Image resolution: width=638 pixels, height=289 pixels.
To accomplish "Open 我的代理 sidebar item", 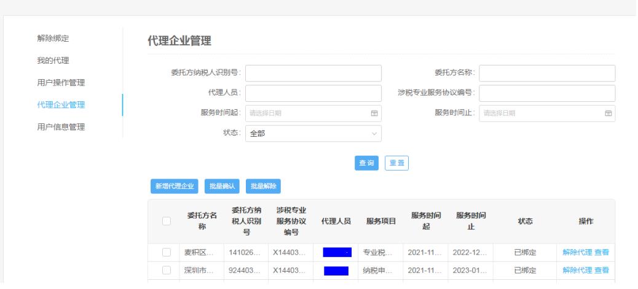I will click(52, 61).
